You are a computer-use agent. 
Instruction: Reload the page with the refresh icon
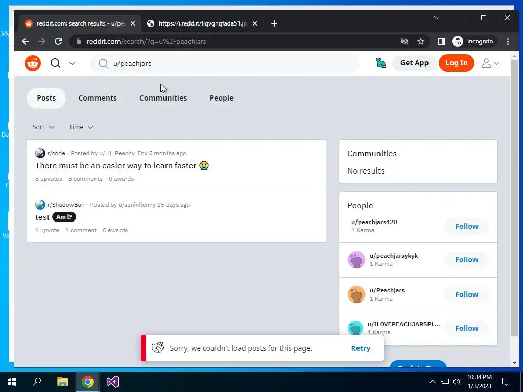coord(58,41)
